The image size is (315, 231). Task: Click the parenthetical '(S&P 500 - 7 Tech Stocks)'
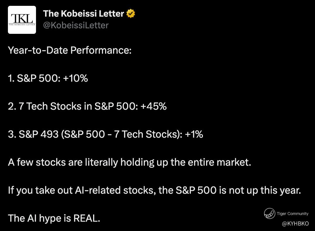point(121,134)
